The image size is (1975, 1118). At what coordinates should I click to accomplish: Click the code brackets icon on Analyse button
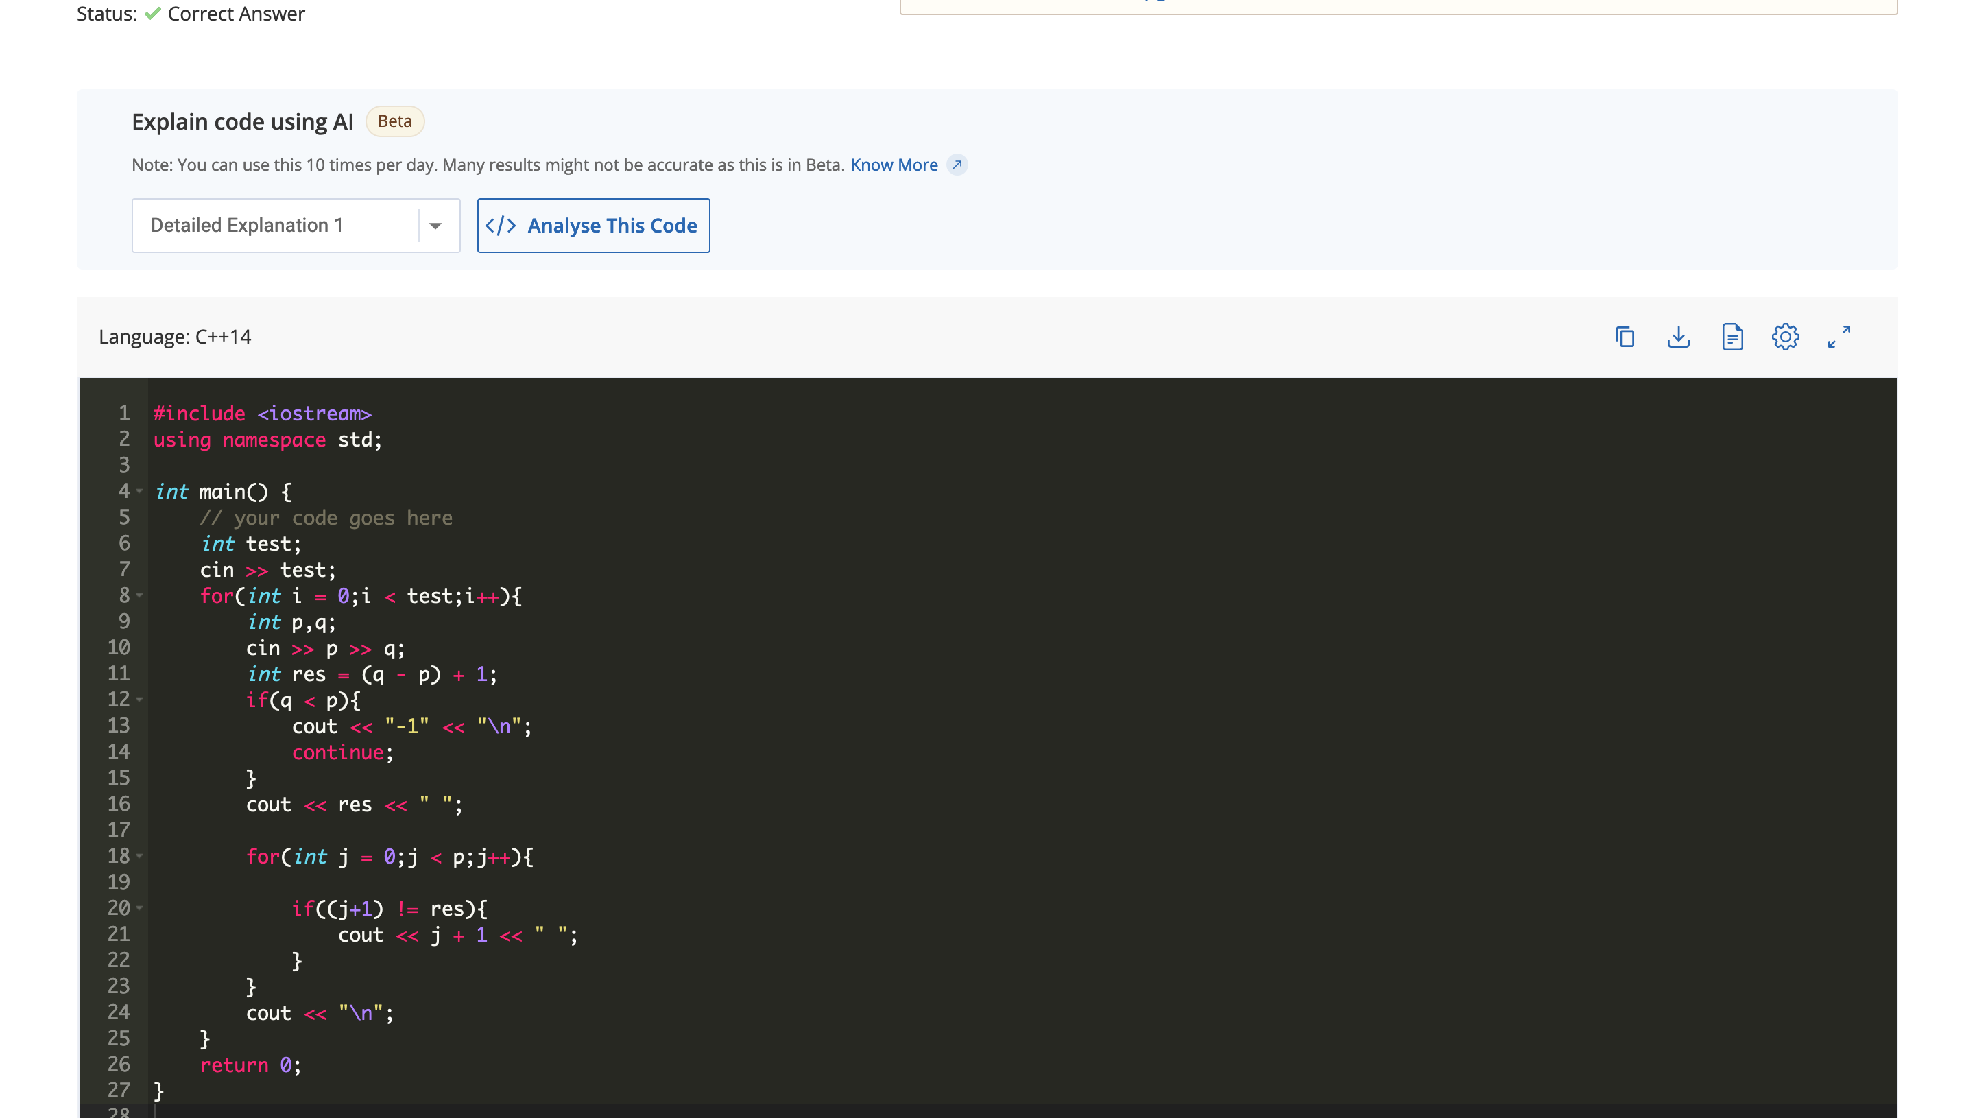point(501,225)
